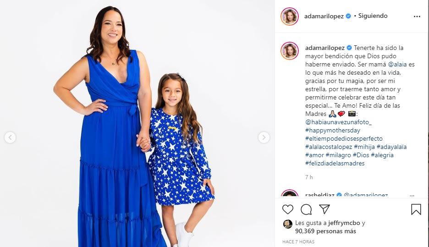429x247 pixels.
Task: Click the mother and daughter photo
Action: click(137, 124)
